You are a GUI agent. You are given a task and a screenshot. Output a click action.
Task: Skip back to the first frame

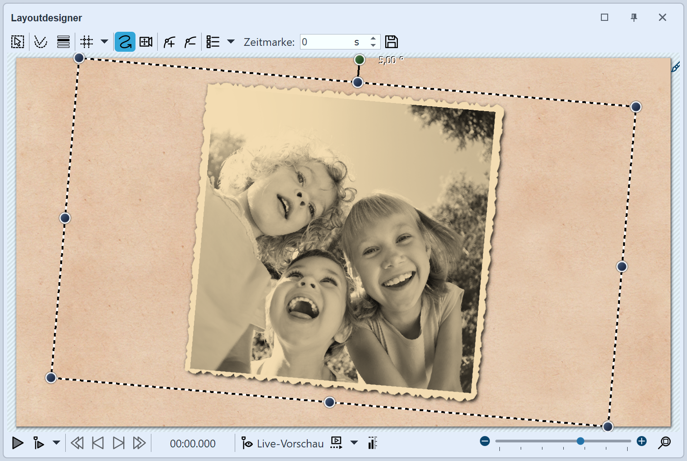click(x=97, y=443)
